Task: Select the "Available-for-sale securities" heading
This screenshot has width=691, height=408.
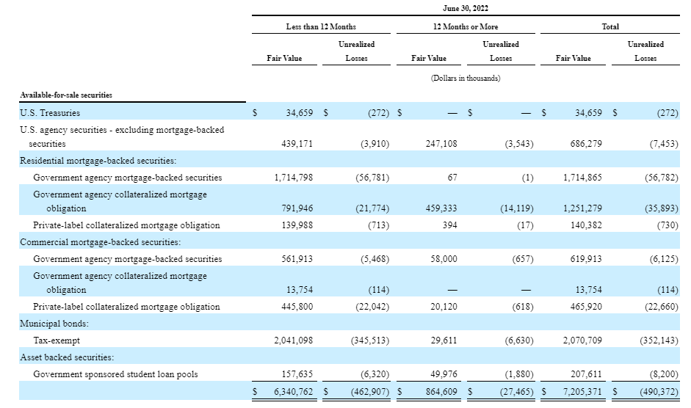Action: (x=66, y=95)
